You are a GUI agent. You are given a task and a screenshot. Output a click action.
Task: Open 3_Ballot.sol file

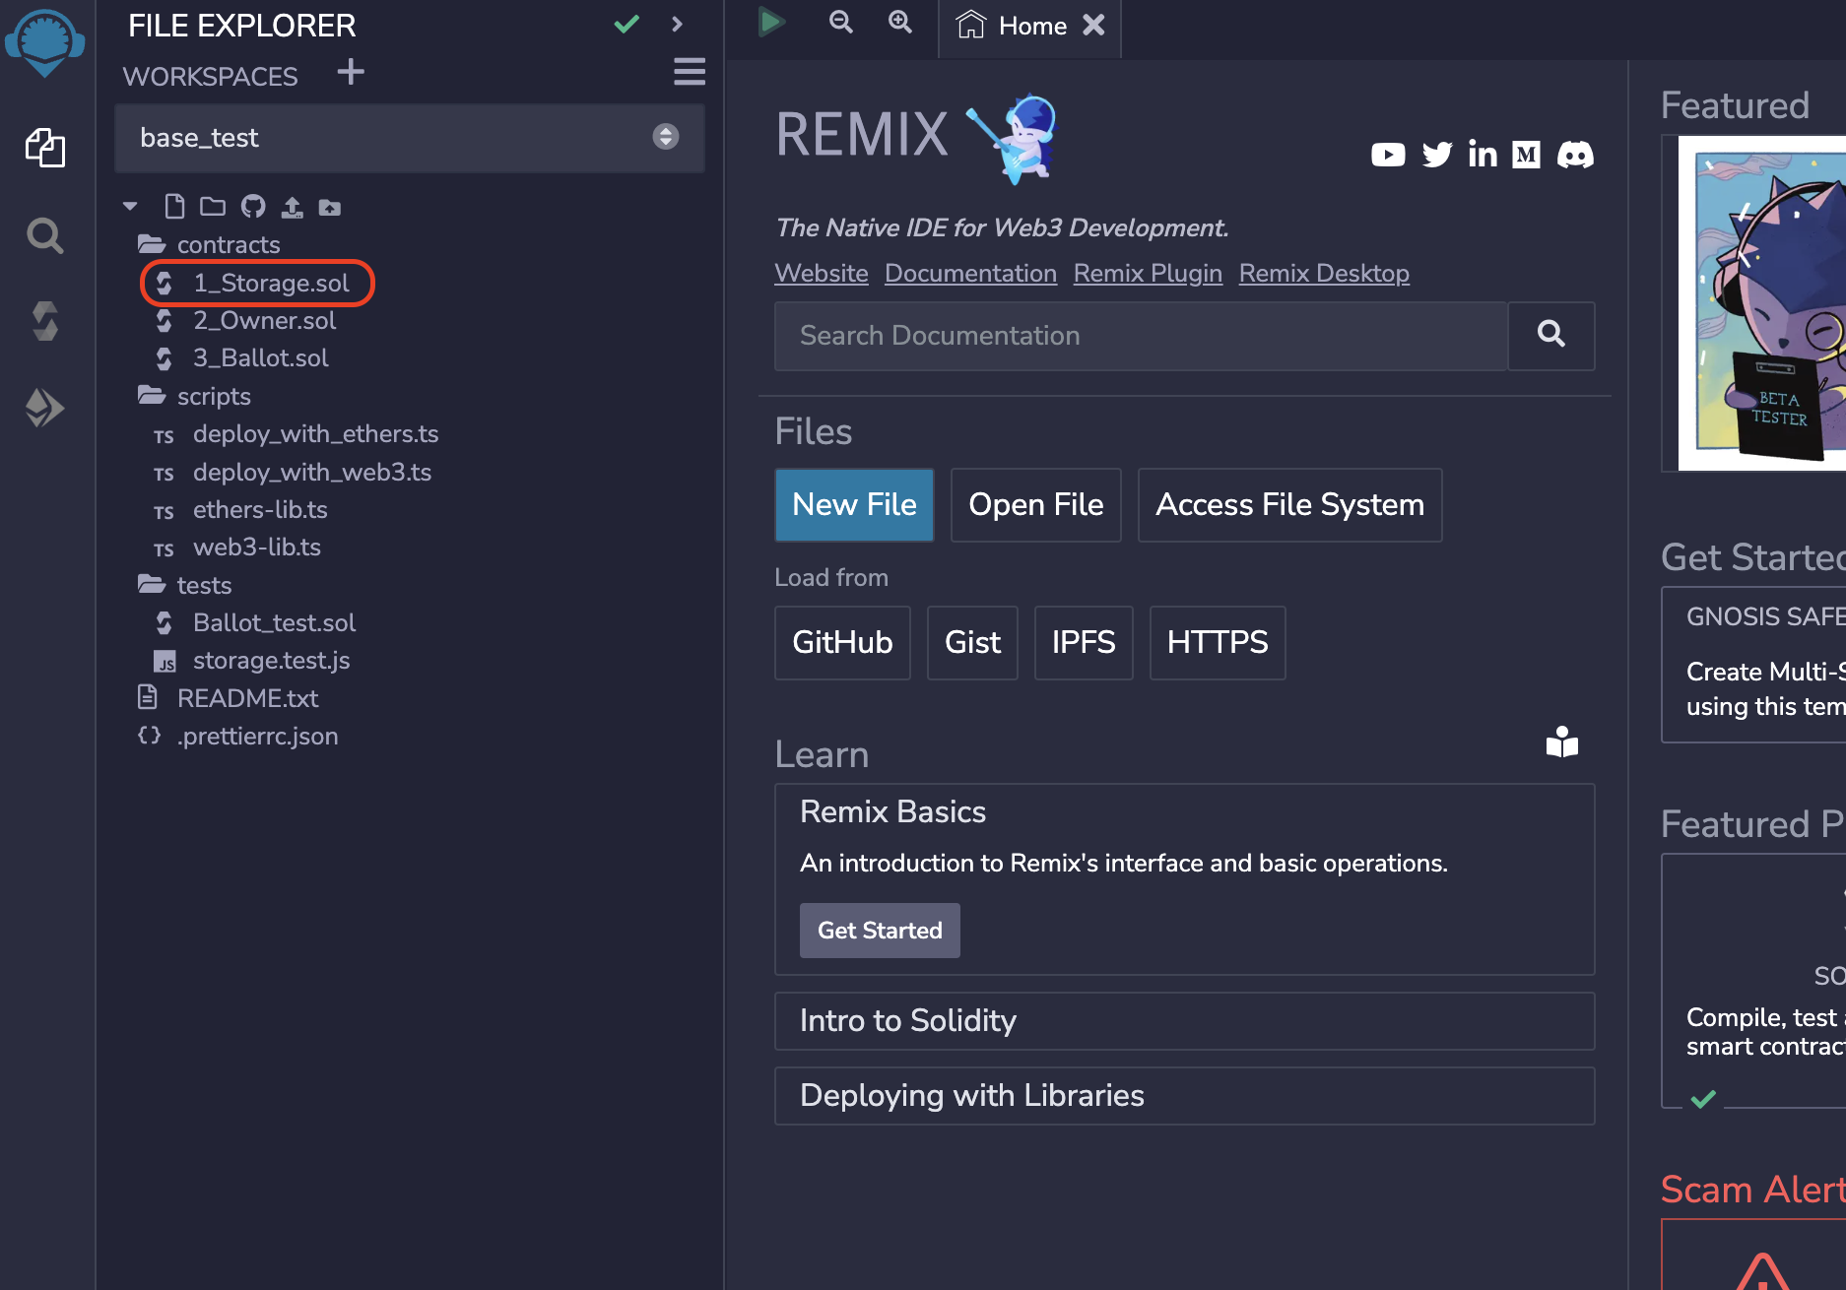[242, 358]
